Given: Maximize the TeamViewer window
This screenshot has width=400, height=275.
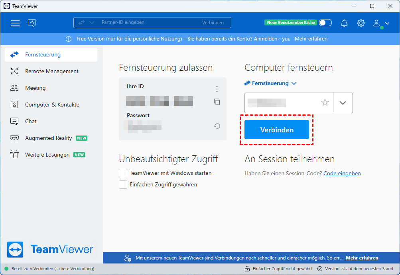Looking at the screenshot, I should coord(372,6).
